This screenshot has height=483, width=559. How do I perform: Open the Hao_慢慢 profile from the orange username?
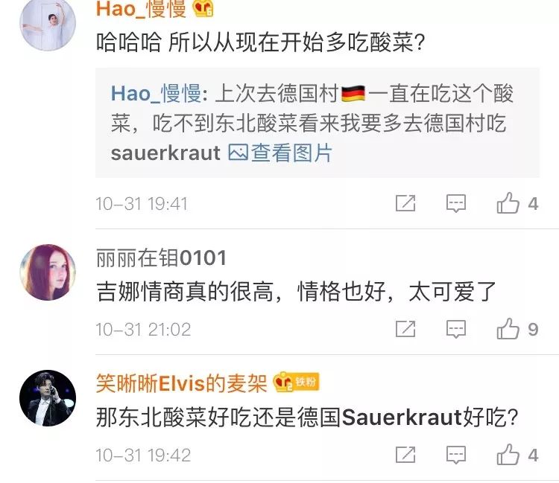point(141,8)
